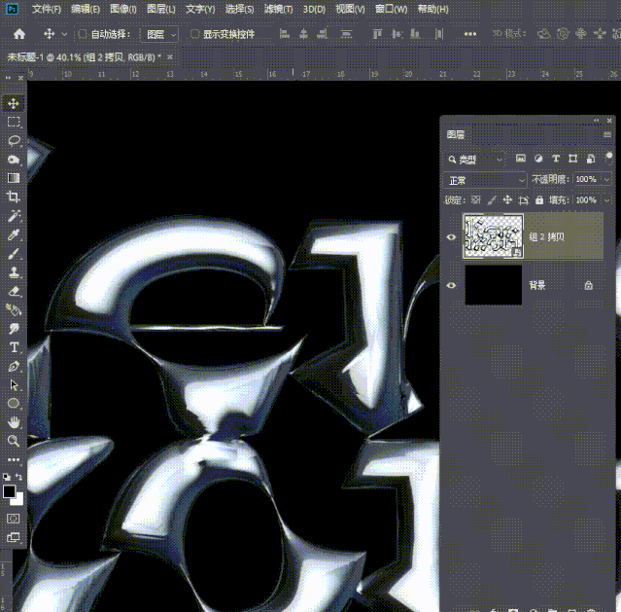Filter layers by shape layers icon
The image size is (621, 612).
pos(572,159)
